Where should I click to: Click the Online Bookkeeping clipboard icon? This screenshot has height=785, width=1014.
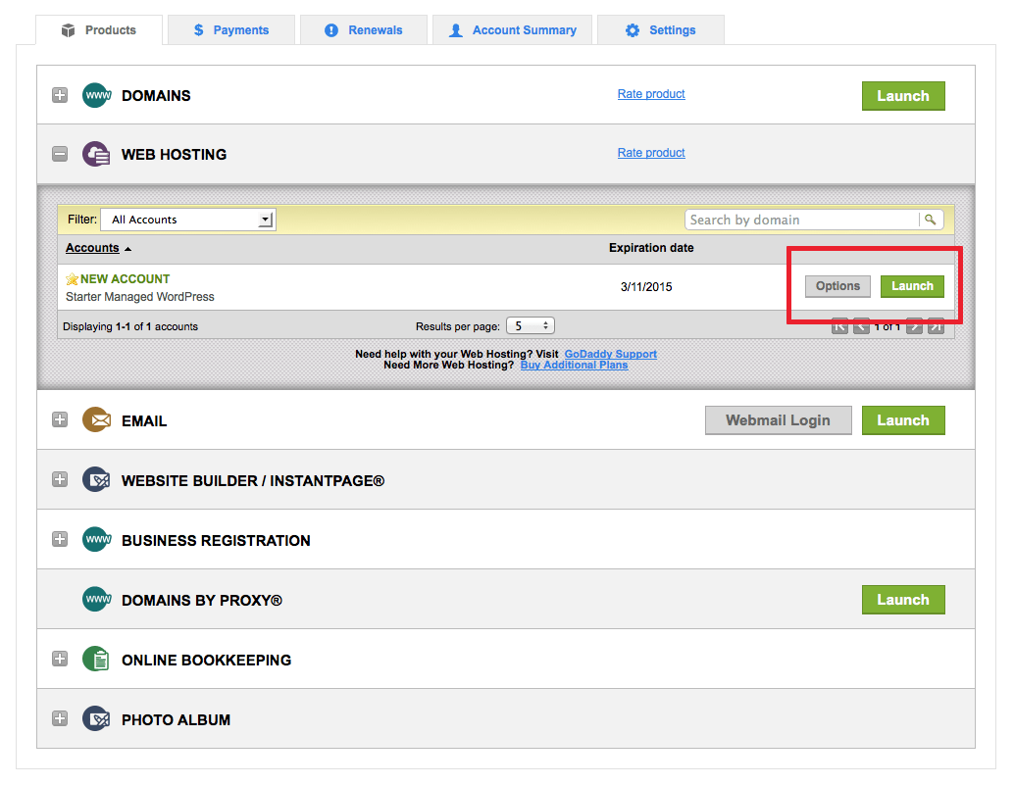pyautogui.click(x=96, y=659)
